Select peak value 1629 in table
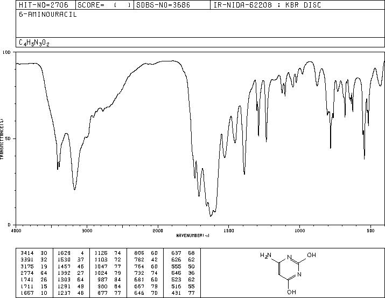The image size is (385, 298). [64, 253]
